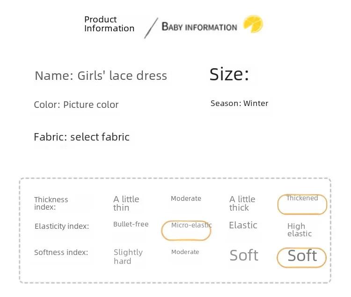Select Moderate in the Softness index row
The width and height of the screenshot is (351, 297).
[185, 252]
